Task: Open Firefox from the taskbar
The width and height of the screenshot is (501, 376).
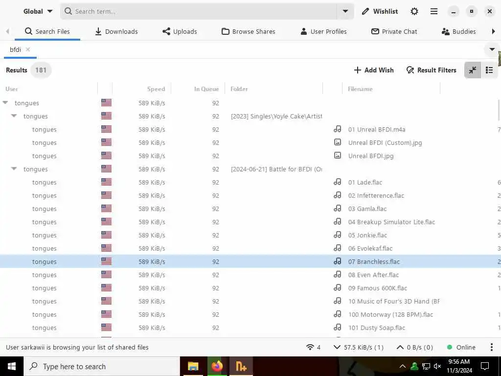Action: pyautogui.click(x=217, y=366)
